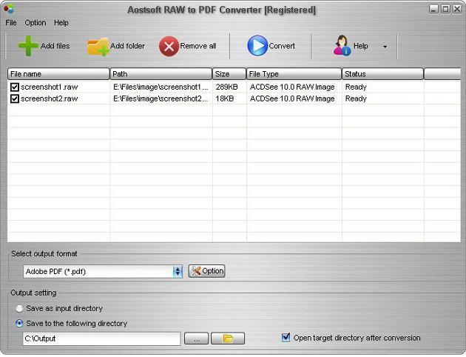Click the 289KB size cell
466x357 pixels.
point(227,87)
